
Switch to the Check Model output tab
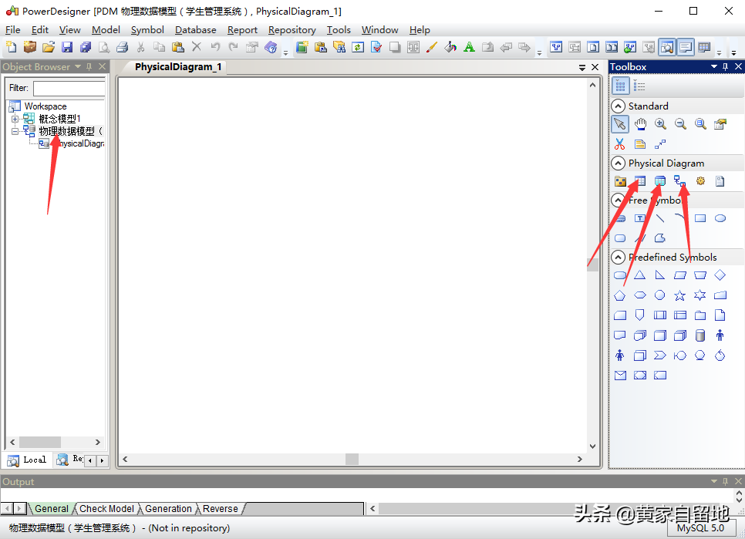tap(106, 509)
